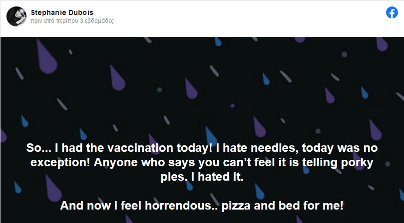This screenshot has width=404, height=223.
Task: Click the word "pizza" in the post
Action: click(237, 206)
